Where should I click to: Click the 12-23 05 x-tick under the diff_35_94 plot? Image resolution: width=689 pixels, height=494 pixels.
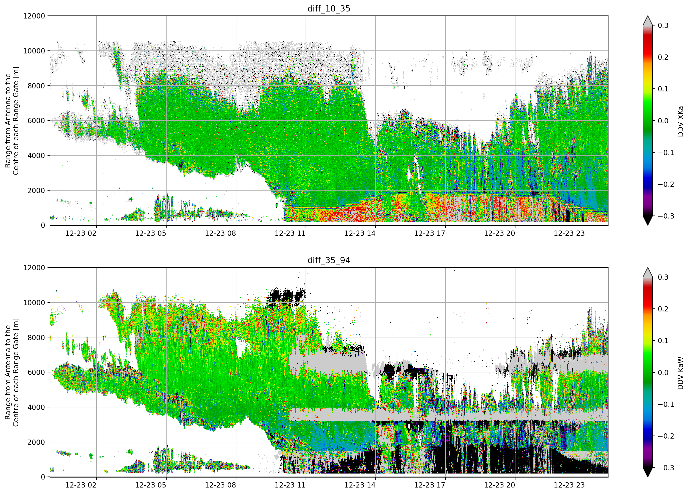click(x=151, y=485)
